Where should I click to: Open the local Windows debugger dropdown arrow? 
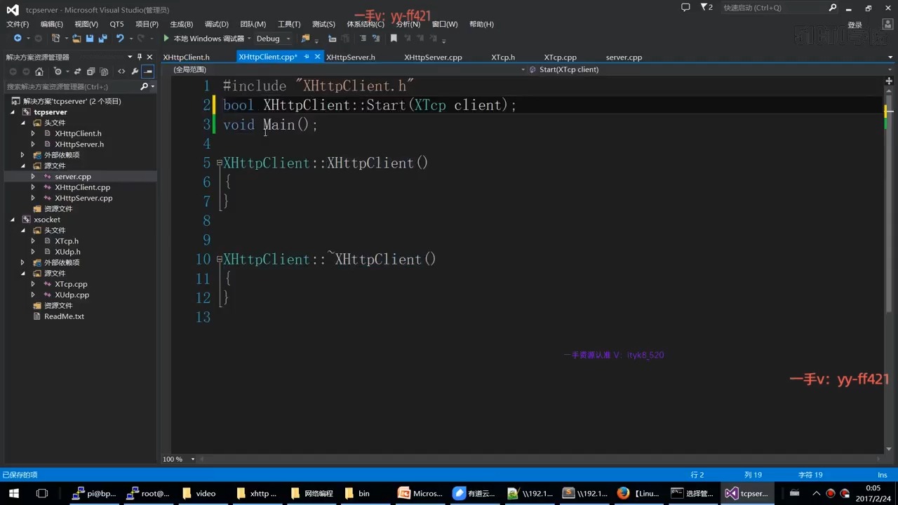tap(249, 39)
